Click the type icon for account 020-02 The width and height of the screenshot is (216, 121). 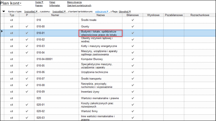(x=12, y=111)
